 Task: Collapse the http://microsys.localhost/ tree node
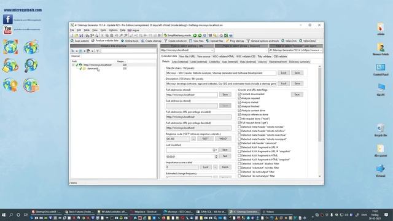click(x=73, y=65)
